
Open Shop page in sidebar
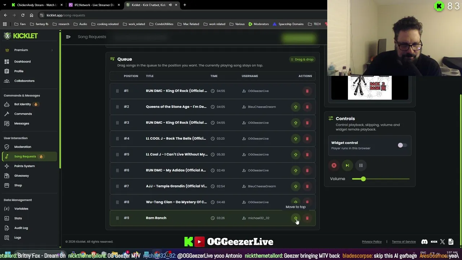[29, 185]
